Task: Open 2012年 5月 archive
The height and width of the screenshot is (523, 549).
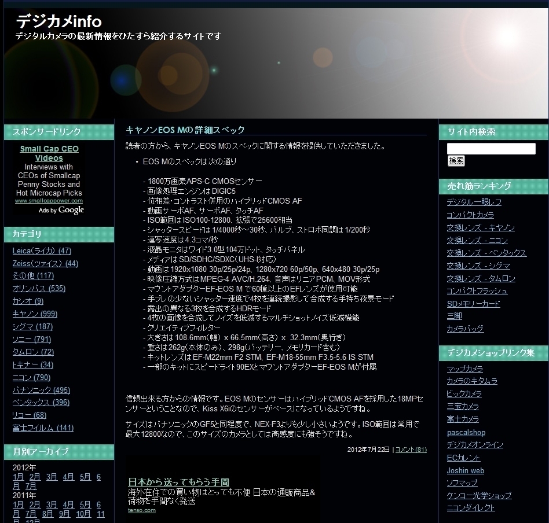Action: pos(86,477)
